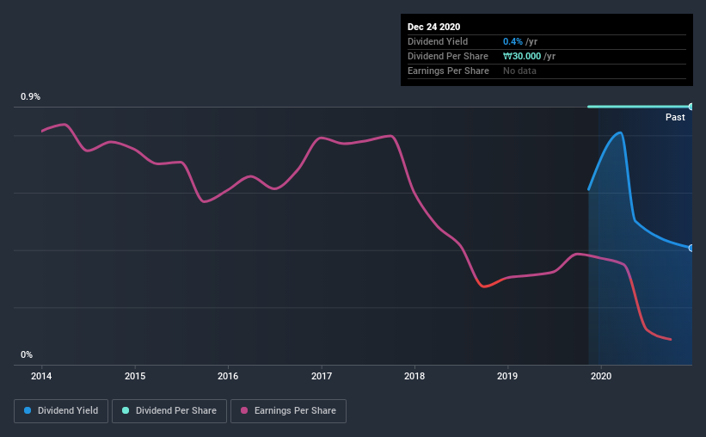706x437 pixels.
Task: Click the No data earnings value
Action: point(519,71)
